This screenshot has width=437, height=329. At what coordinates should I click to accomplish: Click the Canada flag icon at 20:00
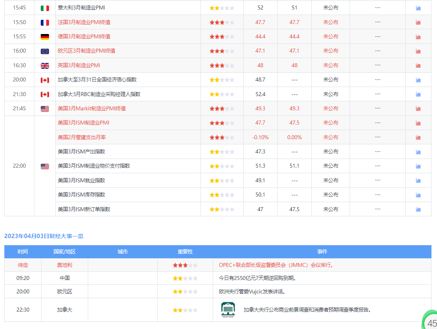[45, 80]
